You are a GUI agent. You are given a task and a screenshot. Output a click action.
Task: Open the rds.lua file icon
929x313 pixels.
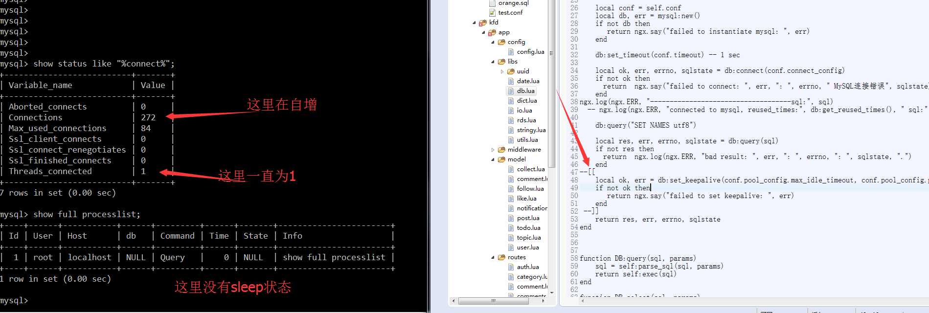tap(511, 120)
